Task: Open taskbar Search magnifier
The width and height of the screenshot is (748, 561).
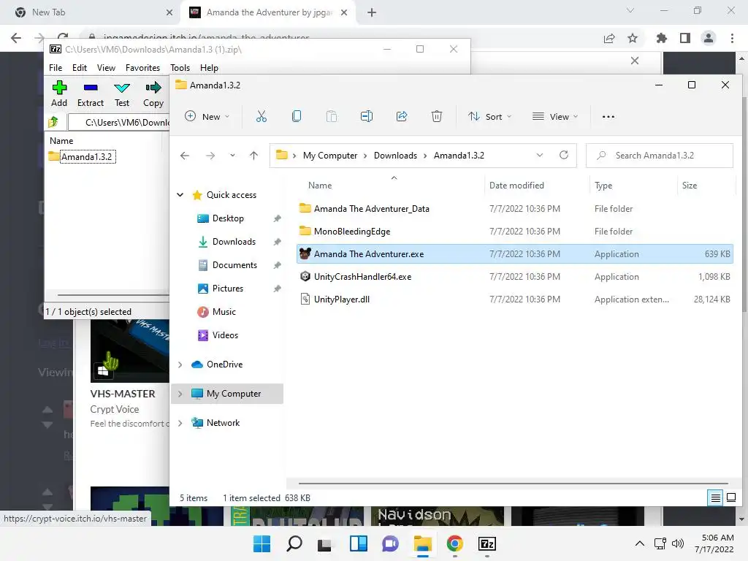Action: tap(294, 543)
